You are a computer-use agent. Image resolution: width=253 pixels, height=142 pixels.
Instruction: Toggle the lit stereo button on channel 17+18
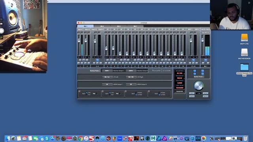coord(193,60)
